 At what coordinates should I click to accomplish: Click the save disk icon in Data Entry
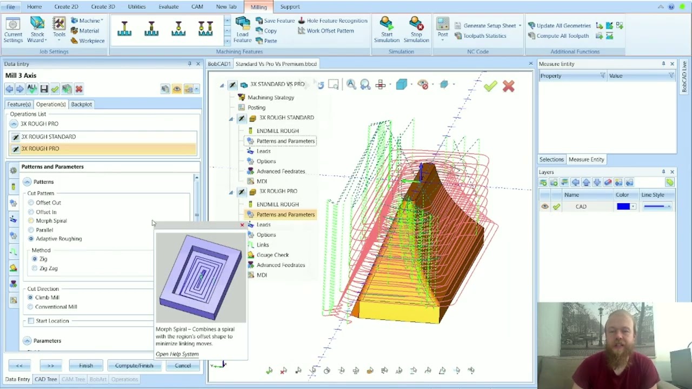[44, 89]
